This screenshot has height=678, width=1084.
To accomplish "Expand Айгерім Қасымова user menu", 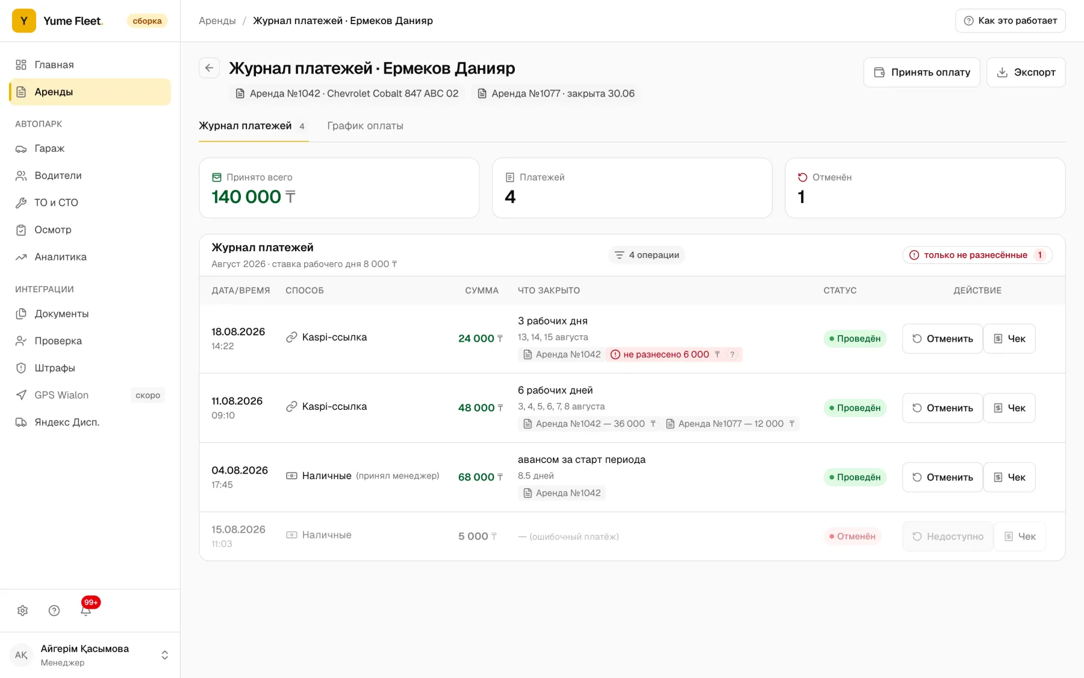I will [x=90, y=655].
